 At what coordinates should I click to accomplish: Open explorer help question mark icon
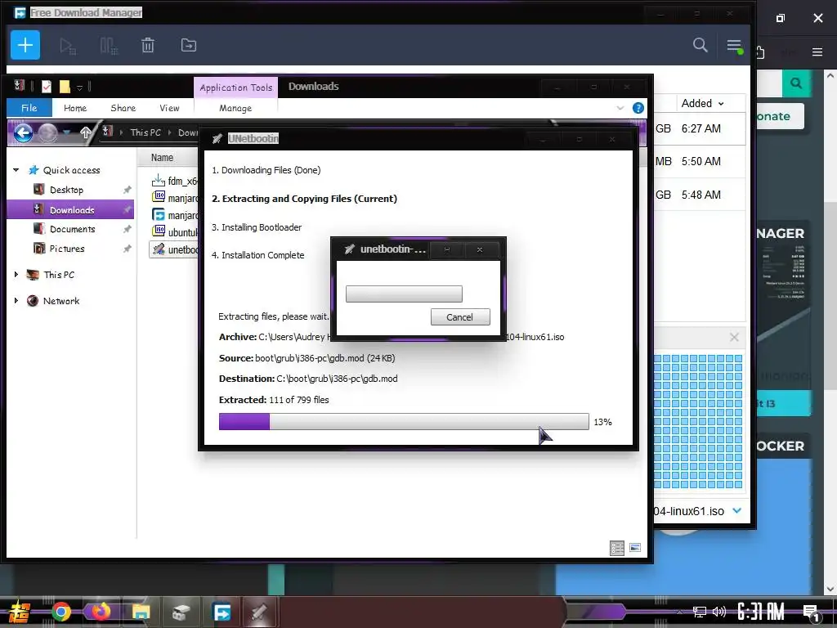[638, 108]
